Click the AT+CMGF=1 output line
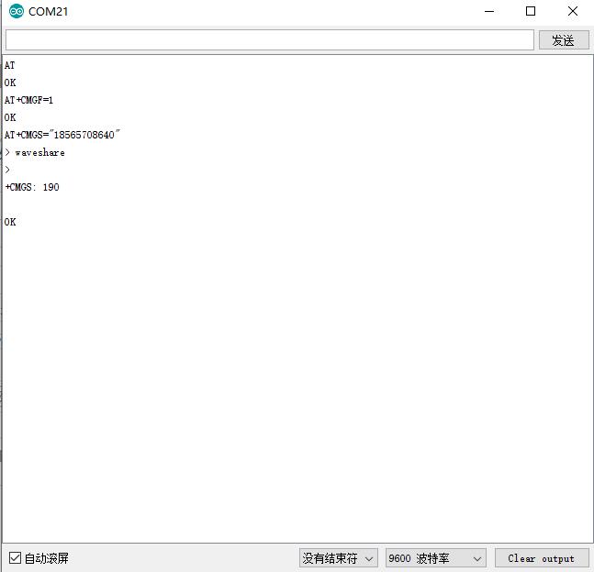594x572 pixels. coord(28,100)
